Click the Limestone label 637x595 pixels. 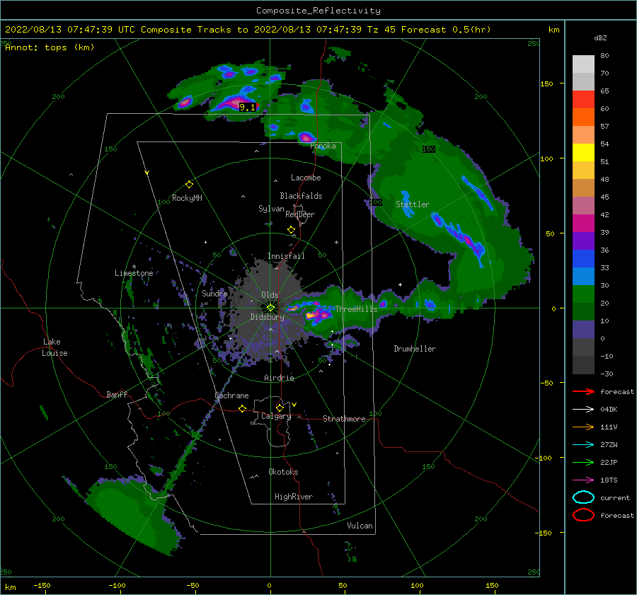coord(134,273)
